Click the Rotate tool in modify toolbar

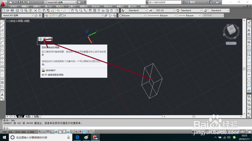pos(249,46)
